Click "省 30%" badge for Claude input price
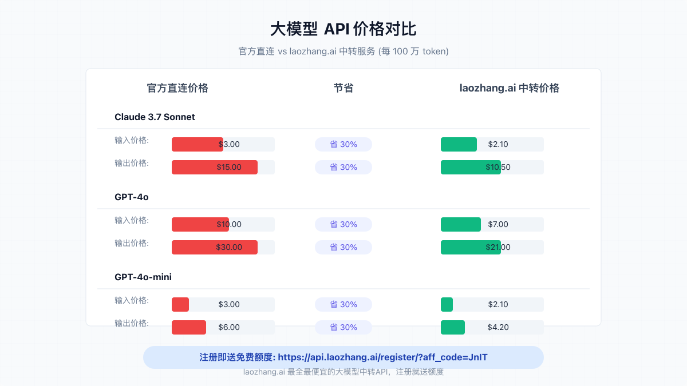Screen dimensions: 687x386 click(x=343, y=144)
